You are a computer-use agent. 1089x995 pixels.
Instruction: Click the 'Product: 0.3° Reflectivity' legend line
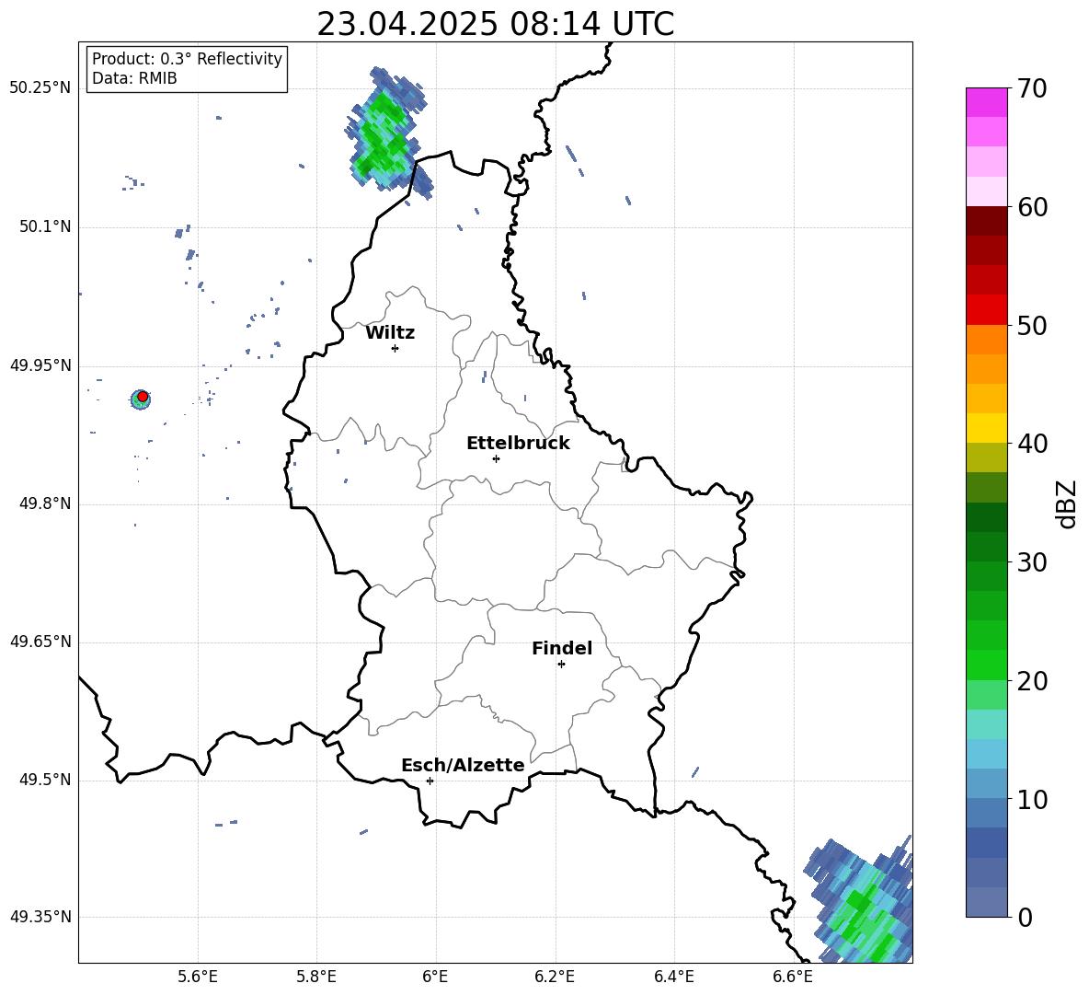(187, 59)
